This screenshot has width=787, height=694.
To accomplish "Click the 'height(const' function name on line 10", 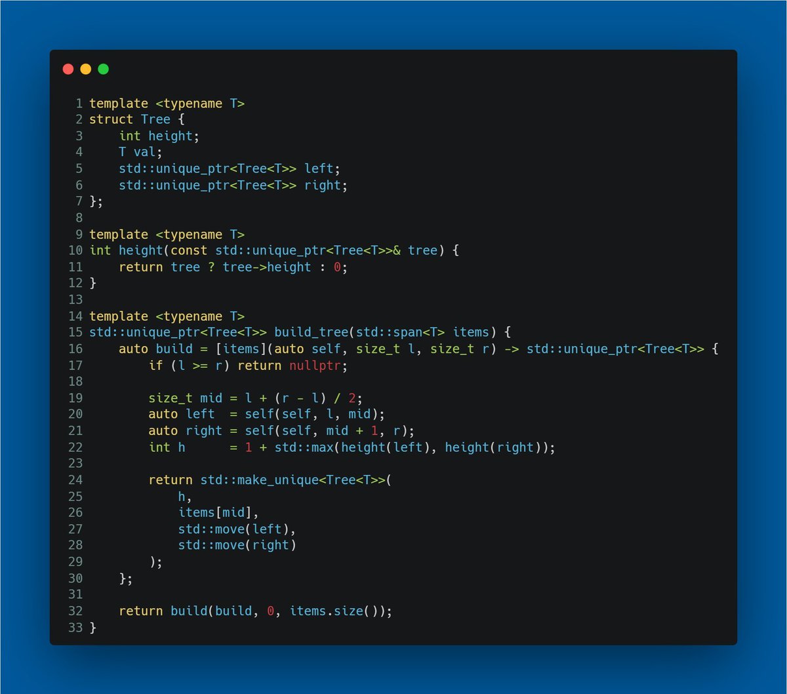I will (163, 251).
